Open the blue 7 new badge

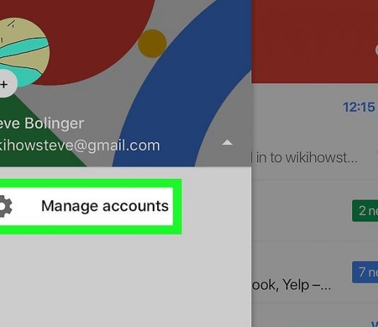tap(365, 272)
